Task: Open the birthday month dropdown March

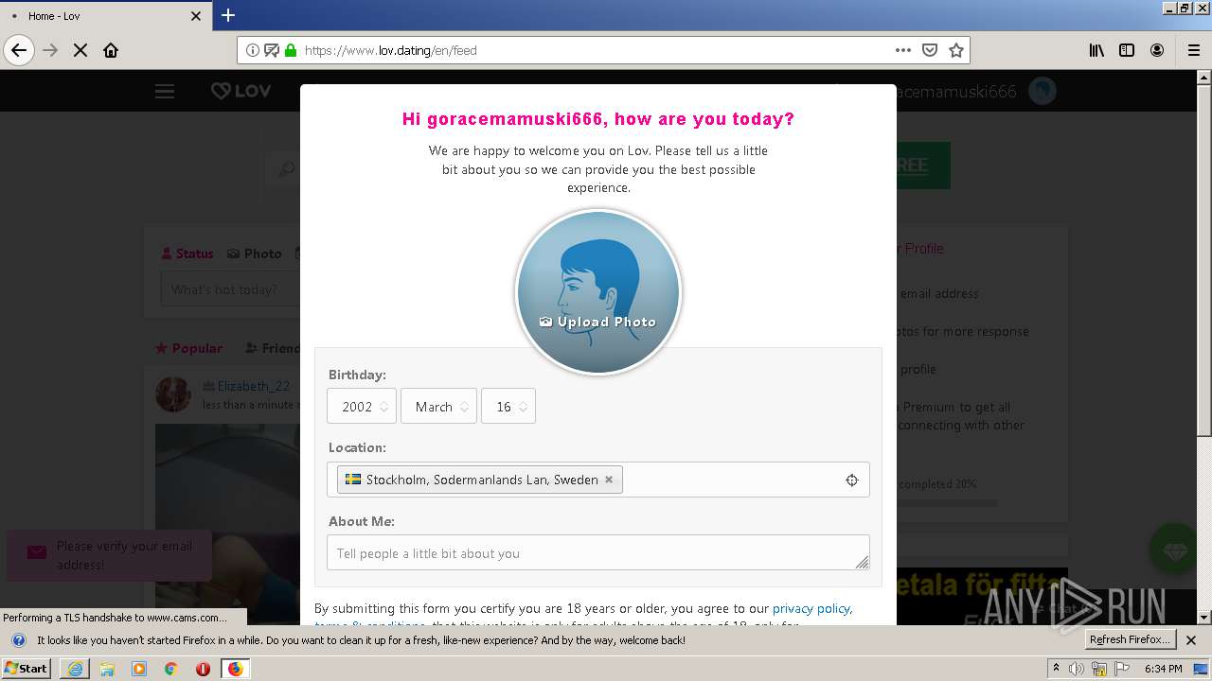Action: pyautogui.click(x=438, y=407)
